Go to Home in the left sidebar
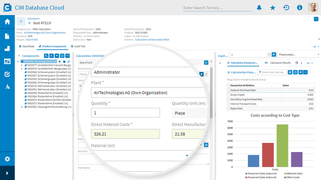This screenshot has width=321, height=180. 7,22
